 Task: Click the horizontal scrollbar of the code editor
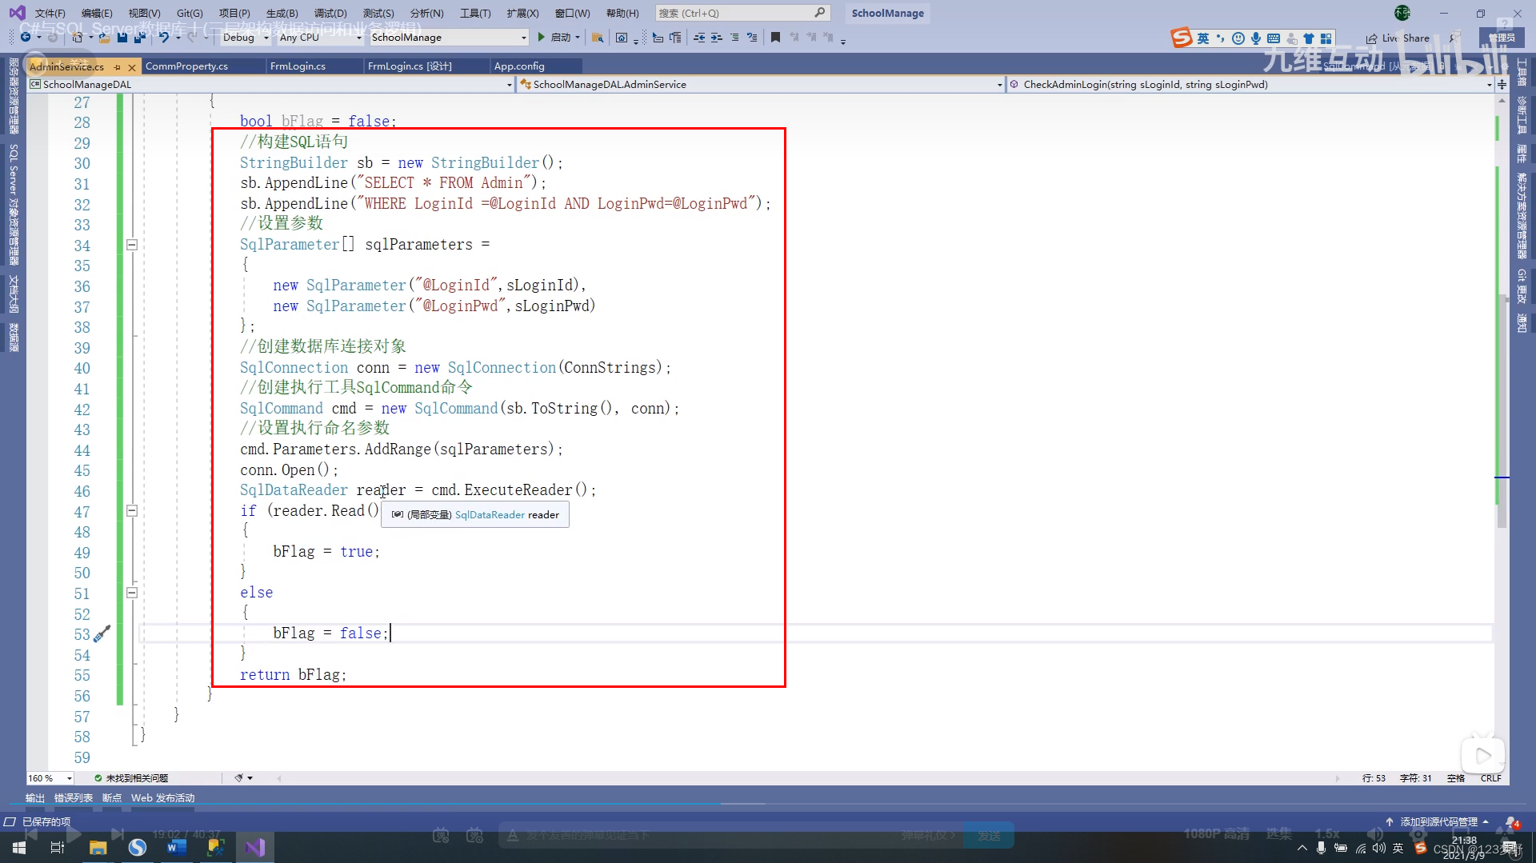point(808,778)
